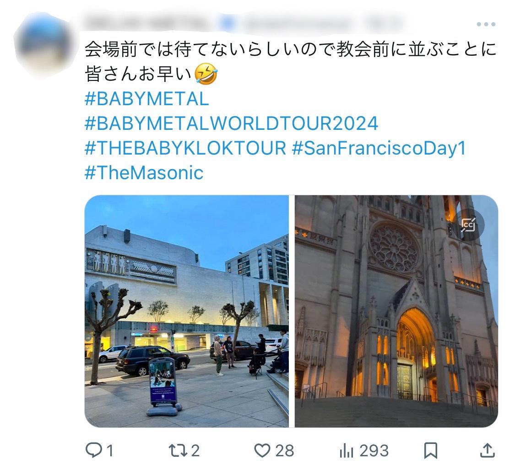Click the #TheMasonic hashtag

click(x=144, y=173)
